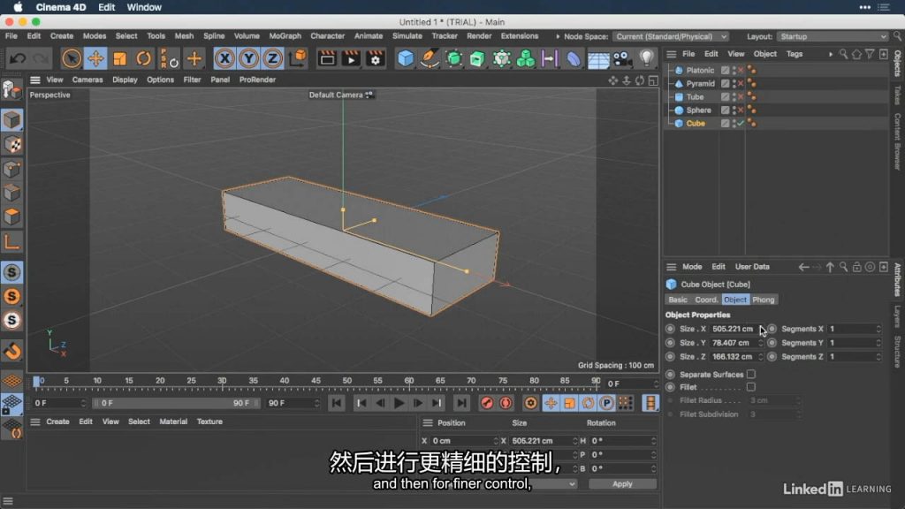The width and height of the screenshot is (905, 509).
Task: Click the Position X stepper in Coordinates
Action: (495, 441)
